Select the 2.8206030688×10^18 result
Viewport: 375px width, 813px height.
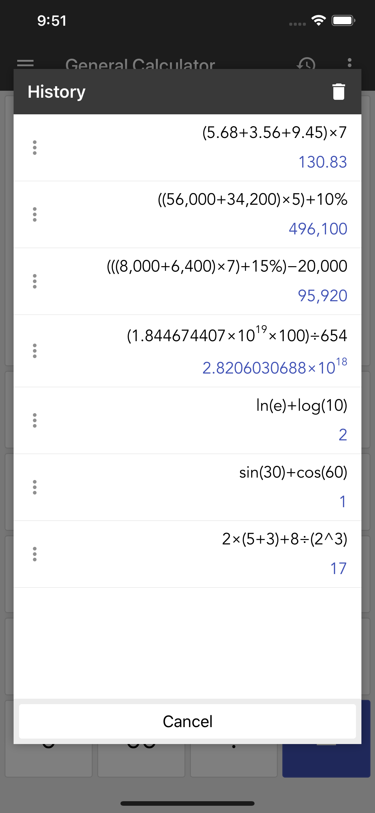(275, 366)
